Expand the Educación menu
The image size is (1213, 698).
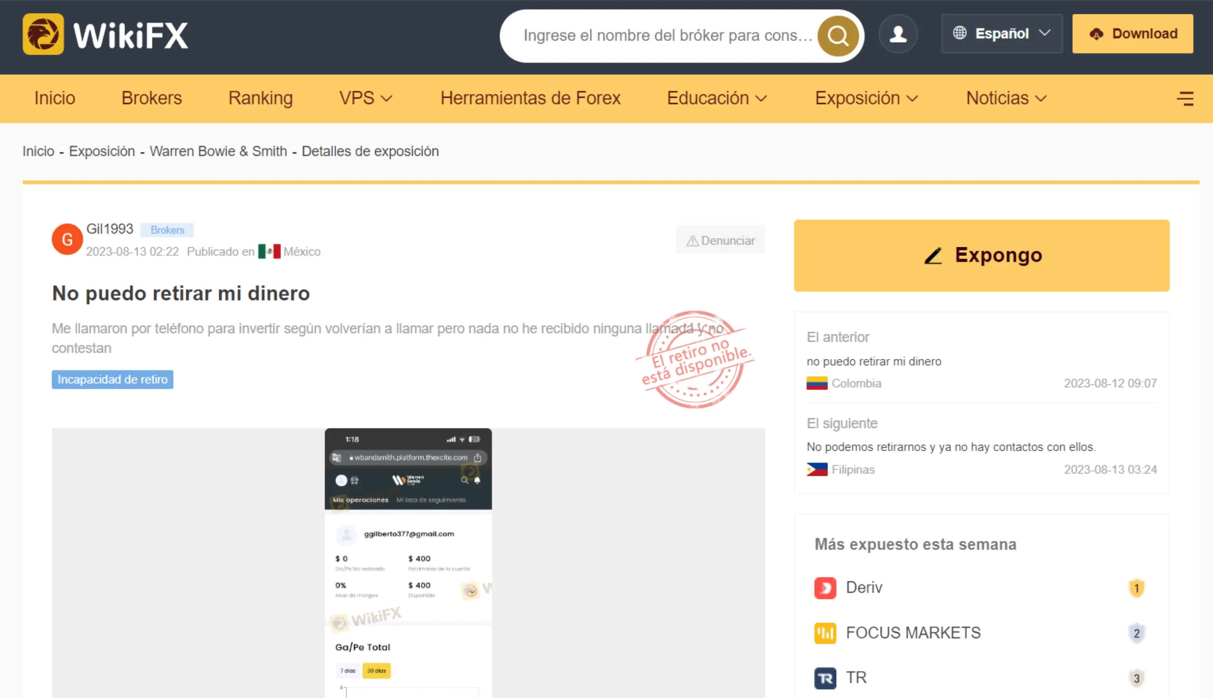point(717,98)
